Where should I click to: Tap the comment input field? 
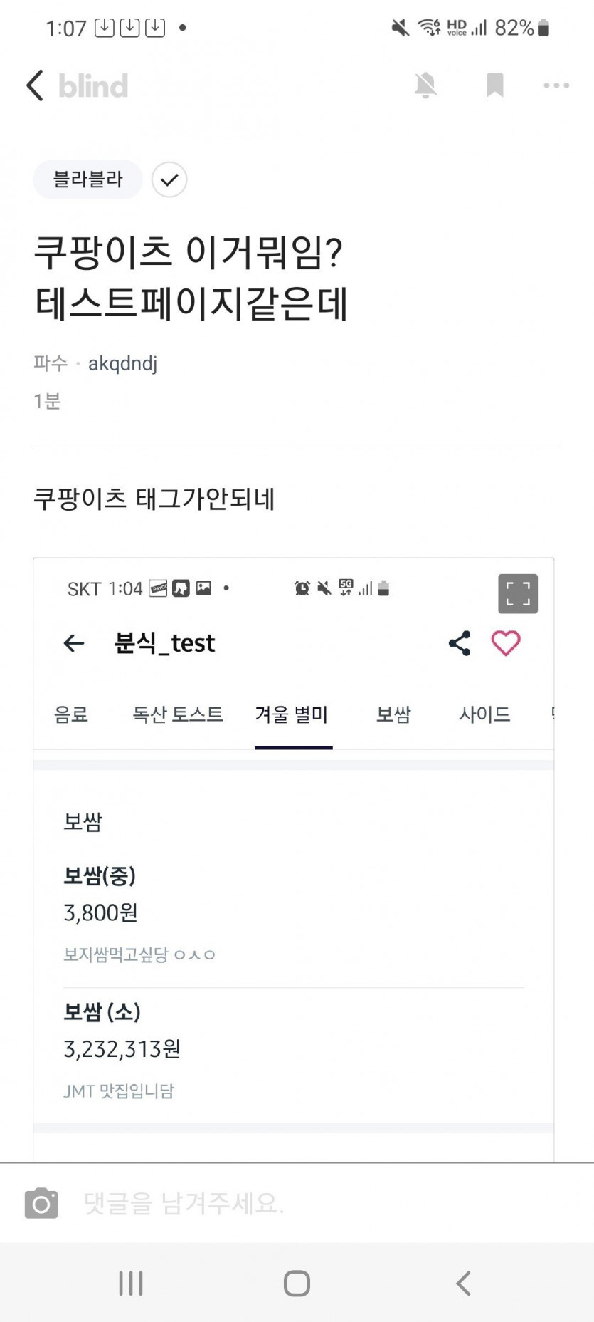point(320,1203)
